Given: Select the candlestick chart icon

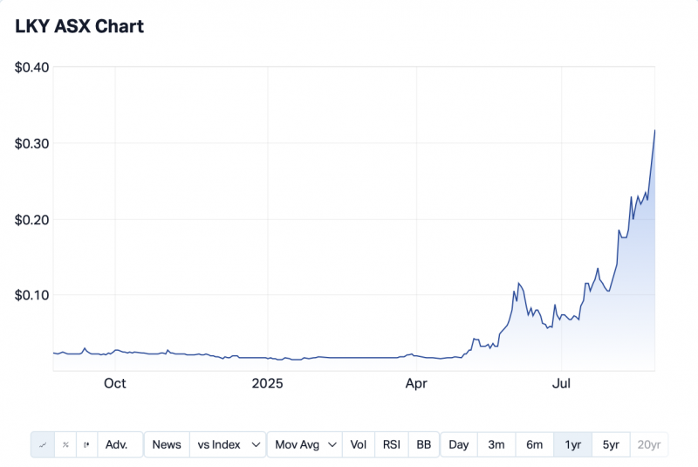Looking at the screenshot, I should click(x=87, y=444).
